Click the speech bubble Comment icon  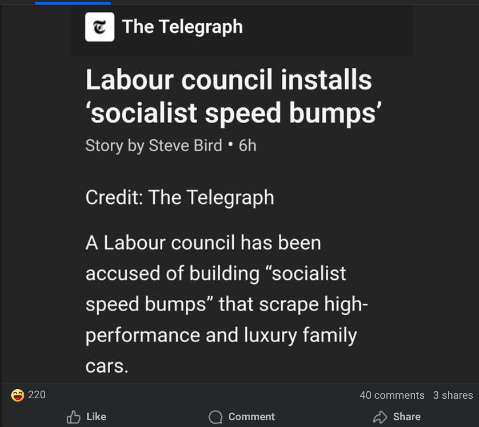pos(215,417)
